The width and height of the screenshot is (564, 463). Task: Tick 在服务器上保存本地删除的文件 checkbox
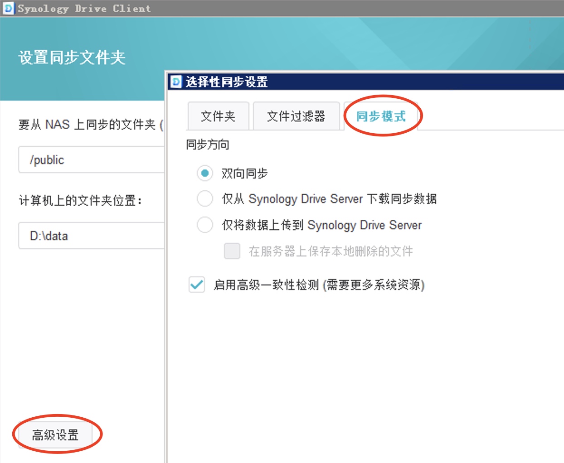coord(232,251)
